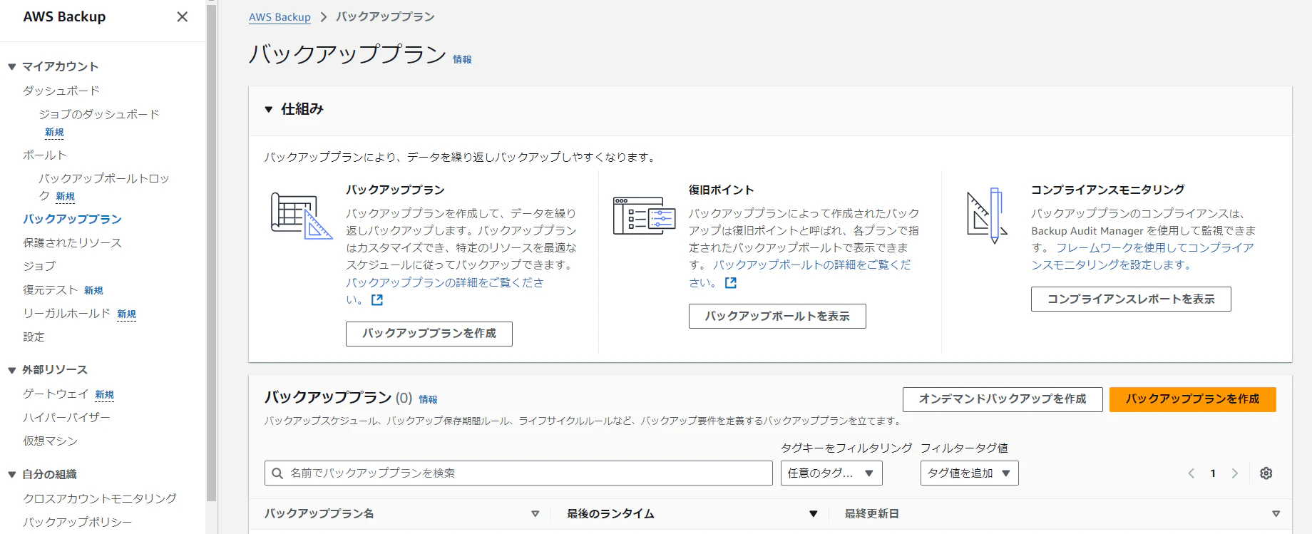Open バックアップポリシー page
The height and width of the screenshot is (534, 1312).
pos(77,522)
